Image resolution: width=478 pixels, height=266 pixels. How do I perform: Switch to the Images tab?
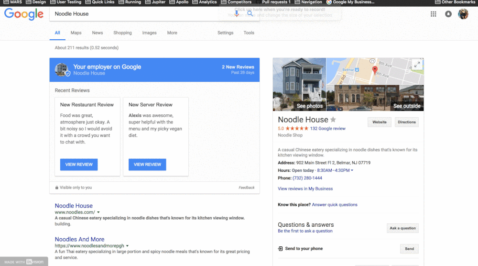pyautogui.click(x=149, y=33)
